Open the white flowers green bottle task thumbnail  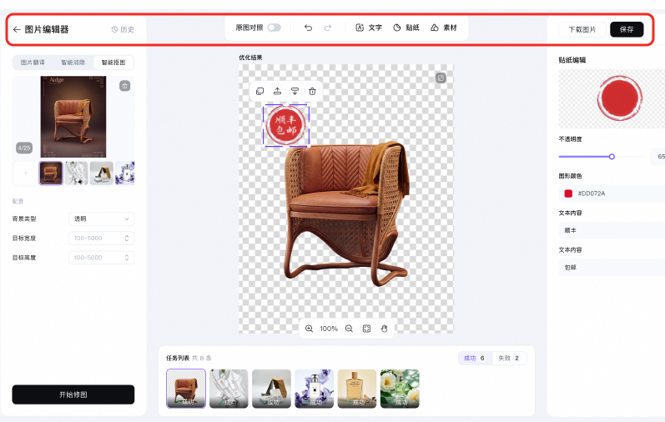coord(400,389)
